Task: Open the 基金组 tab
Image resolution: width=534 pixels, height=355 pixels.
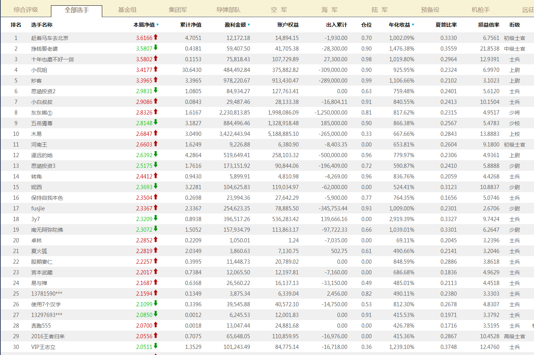Action: tap(127, 10)
